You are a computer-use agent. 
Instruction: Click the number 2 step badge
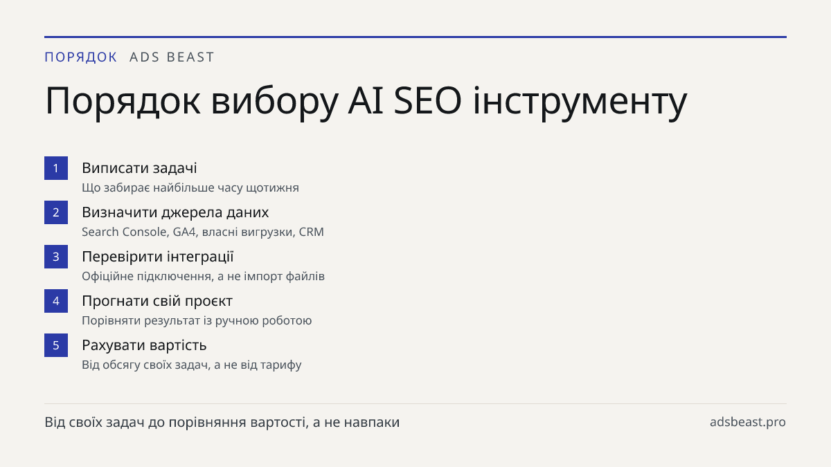click(56, 212)
